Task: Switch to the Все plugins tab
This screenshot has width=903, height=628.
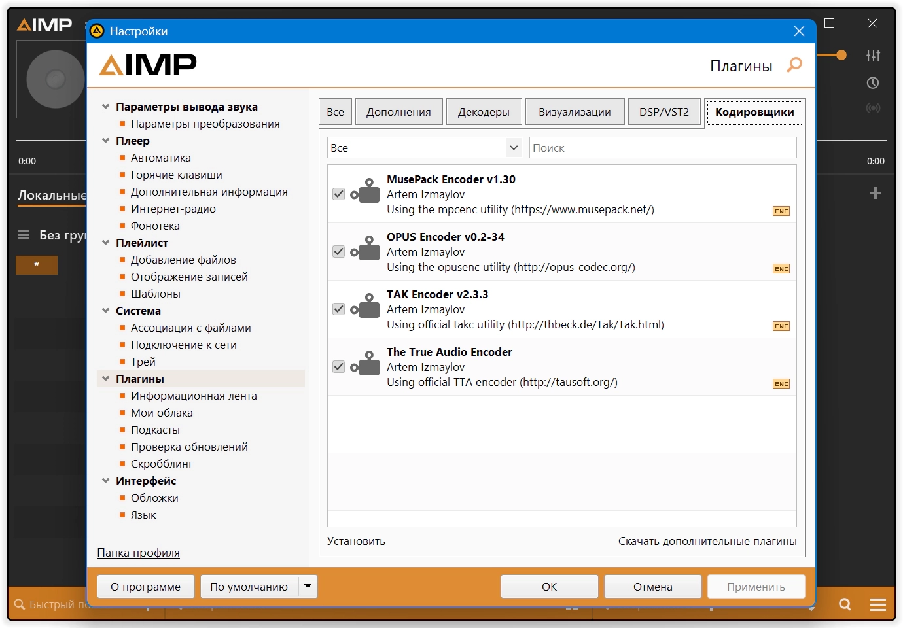Action: click(336, 112)
